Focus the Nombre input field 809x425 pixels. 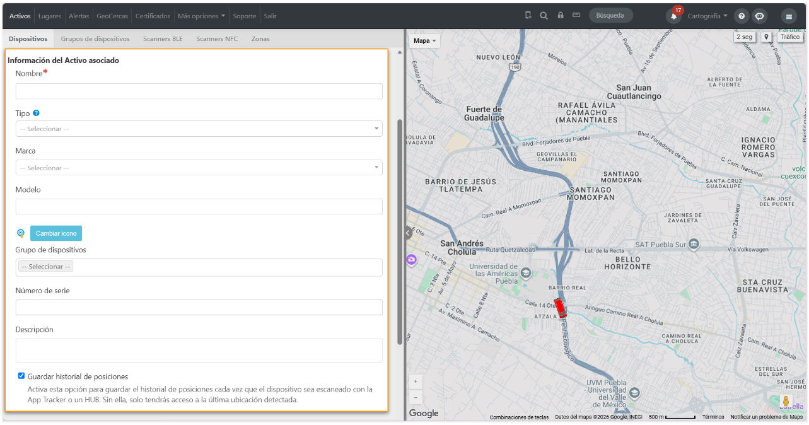(x=199, y=91)
